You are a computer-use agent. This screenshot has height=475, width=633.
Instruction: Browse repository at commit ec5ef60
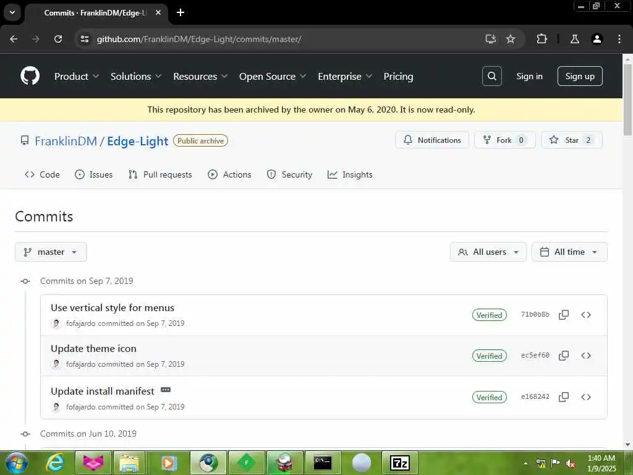(x=586, y=356)
